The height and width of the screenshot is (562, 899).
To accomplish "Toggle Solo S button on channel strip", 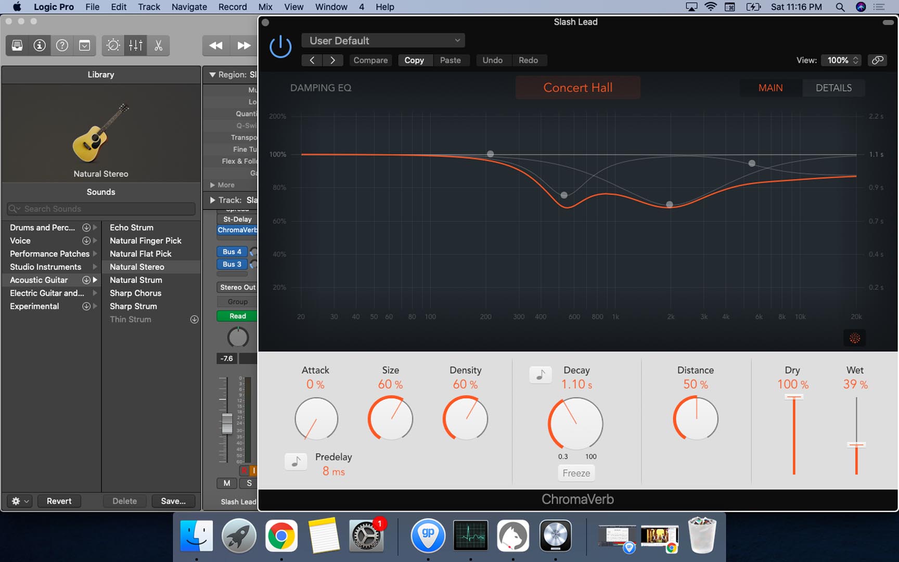I will pyautogui.click(x=249, y=483).
